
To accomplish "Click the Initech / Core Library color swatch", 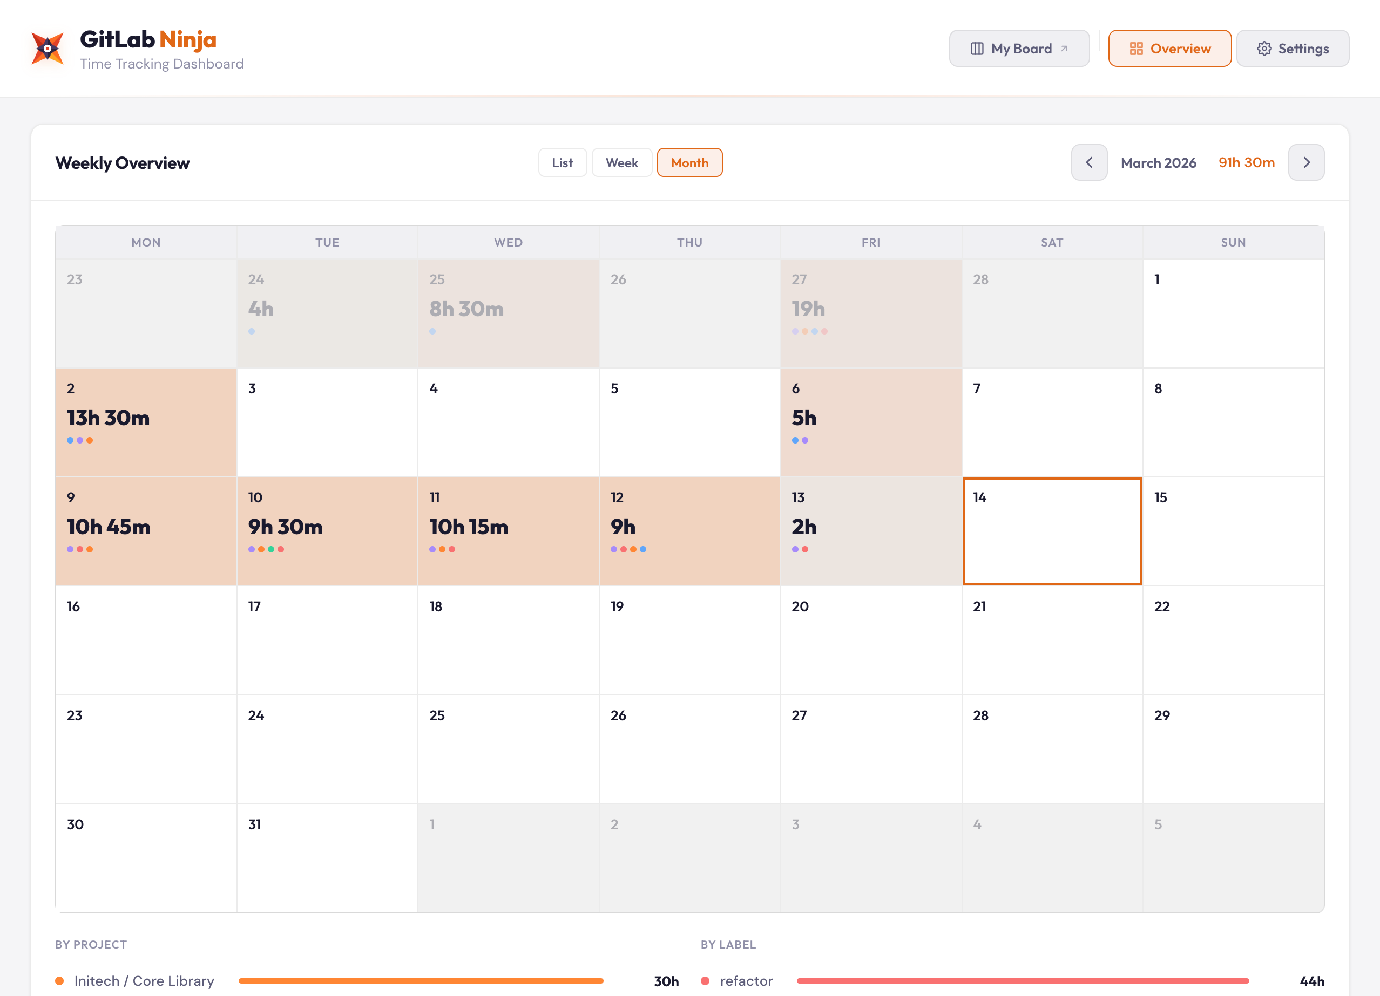I will tap(60, 981).
